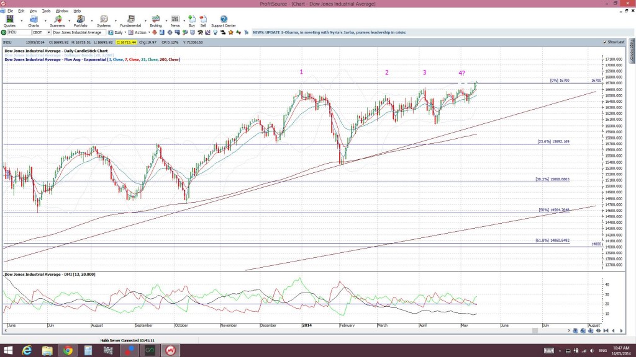Open the File menu
The height and width of the screenshot is (357, 636).
[x=10, y=11]
